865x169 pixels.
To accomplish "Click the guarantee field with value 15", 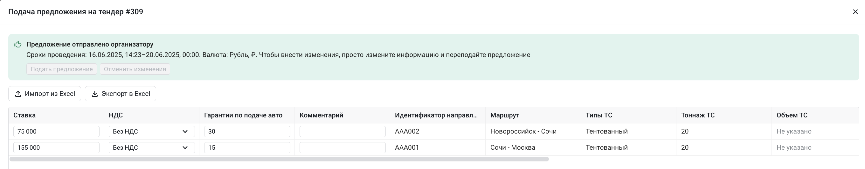I will pos(247,147).
